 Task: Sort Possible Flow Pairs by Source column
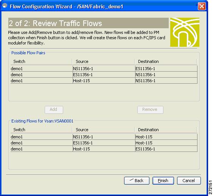pyautogui.click(x=104, y=61)
